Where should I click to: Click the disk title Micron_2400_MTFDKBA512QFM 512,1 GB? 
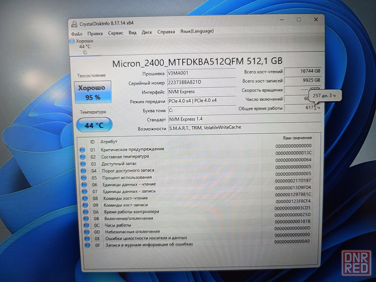click(x=197, y=62)
